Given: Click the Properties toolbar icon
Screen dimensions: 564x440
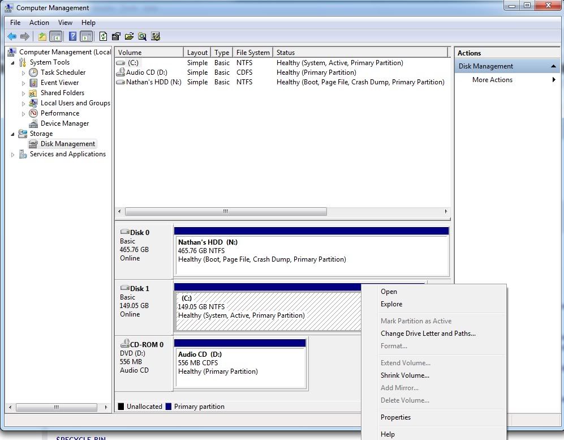Looking at the screenshot, I should (116, 36).
